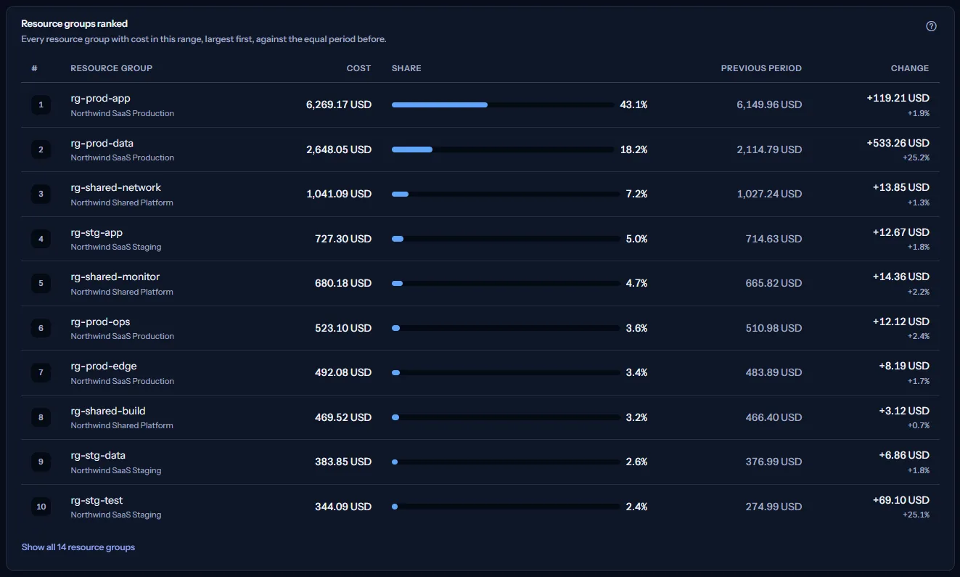Click the 1,041.09 USD cost value

[340, 195]
